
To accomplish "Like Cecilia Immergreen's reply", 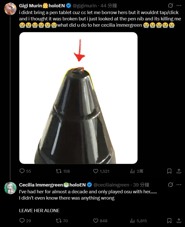I will click(x=96, y=221).
